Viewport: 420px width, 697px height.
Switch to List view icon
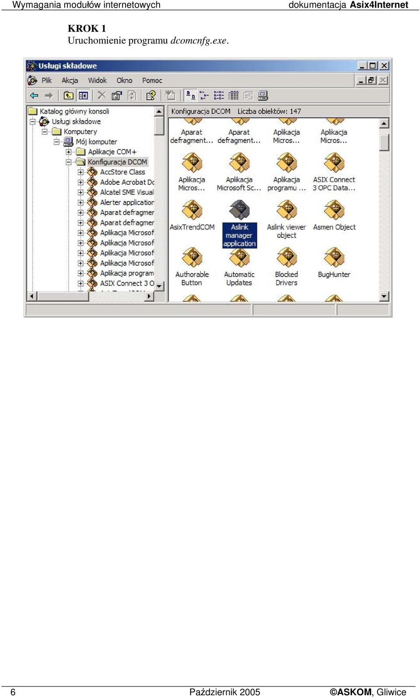(219, 95)
